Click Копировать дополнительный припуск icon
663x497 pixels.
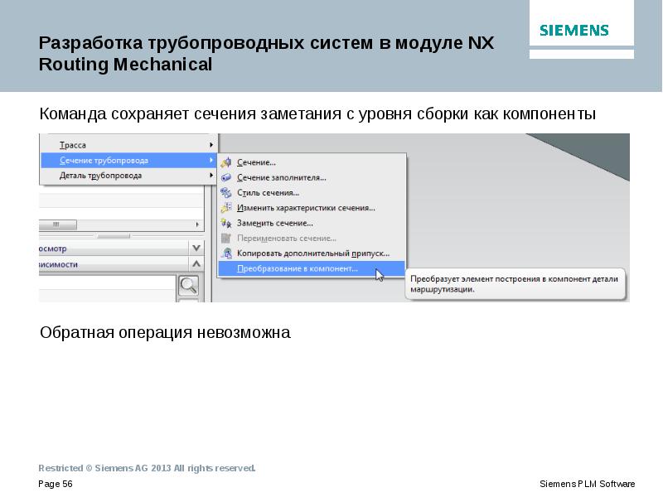pyautogui.click(x=226, y=253)
